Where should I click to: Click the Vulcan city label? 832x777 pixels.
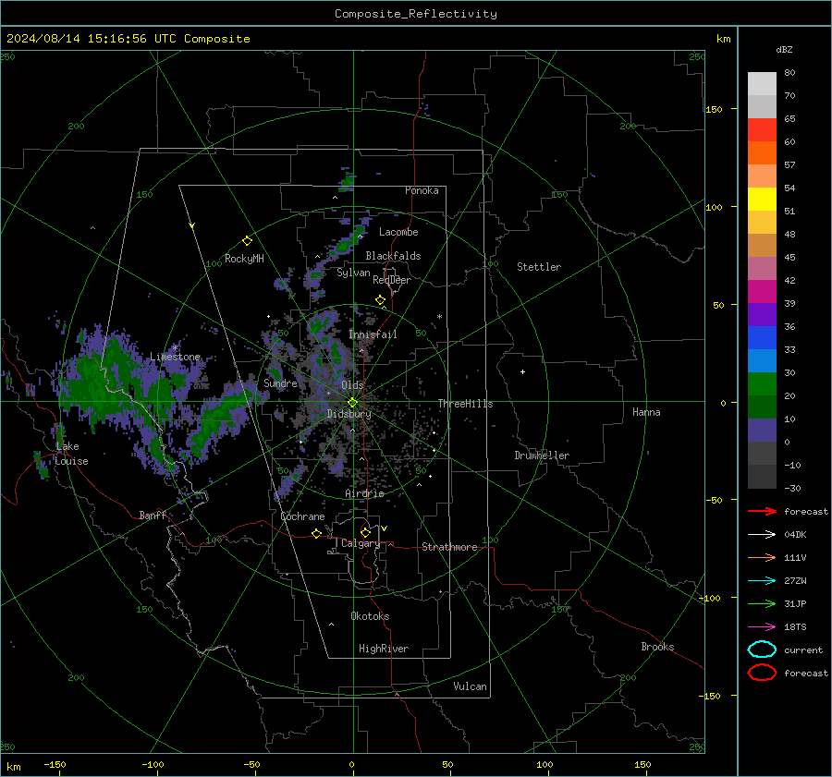point(470,686)
